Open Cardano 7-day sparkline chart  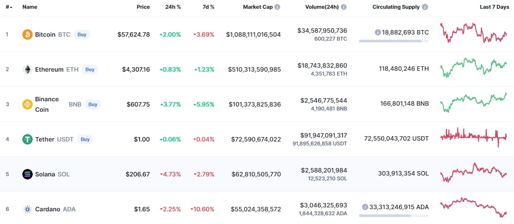(473, 207)
